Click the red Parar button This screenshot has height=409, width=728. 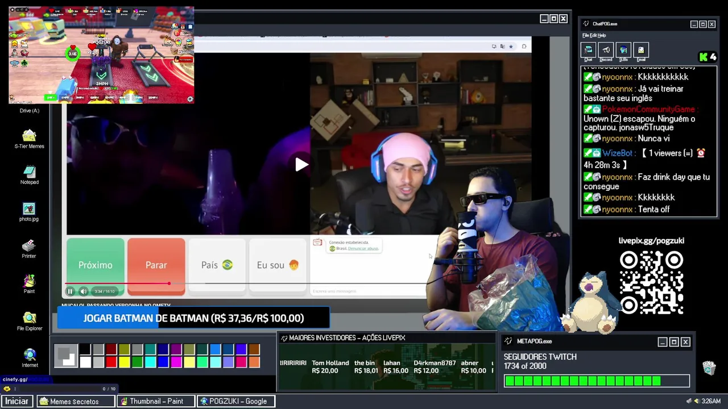(156, 265)
